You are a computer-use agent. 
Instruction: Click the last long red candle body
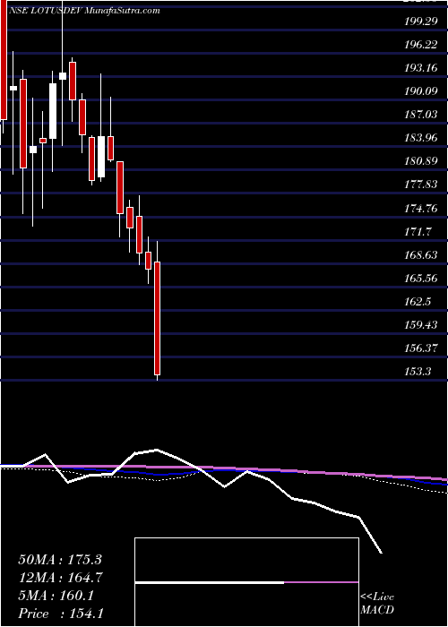click(x=157, y=318)
